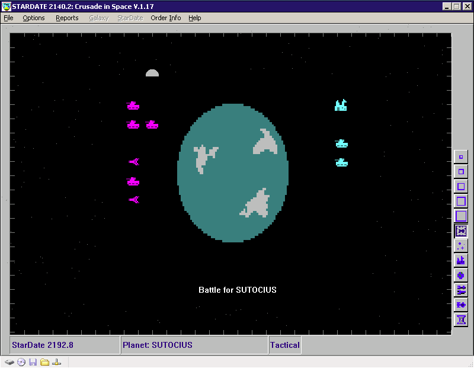The image size is (474, 368).
Task: Open the two-ships fleet toolbar button
Action: pos(461,290)
